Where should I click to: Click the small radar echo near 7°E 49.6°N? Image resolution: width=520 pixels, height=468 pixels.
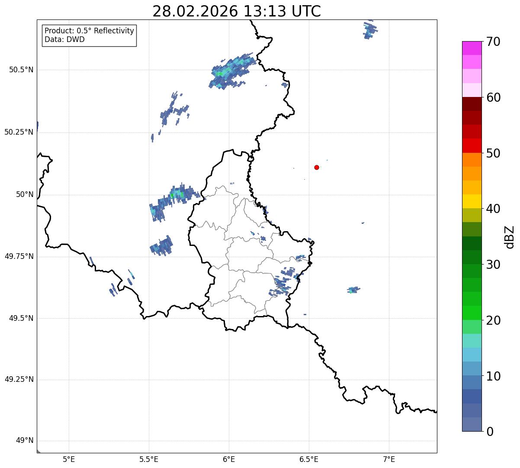point(353,290)
